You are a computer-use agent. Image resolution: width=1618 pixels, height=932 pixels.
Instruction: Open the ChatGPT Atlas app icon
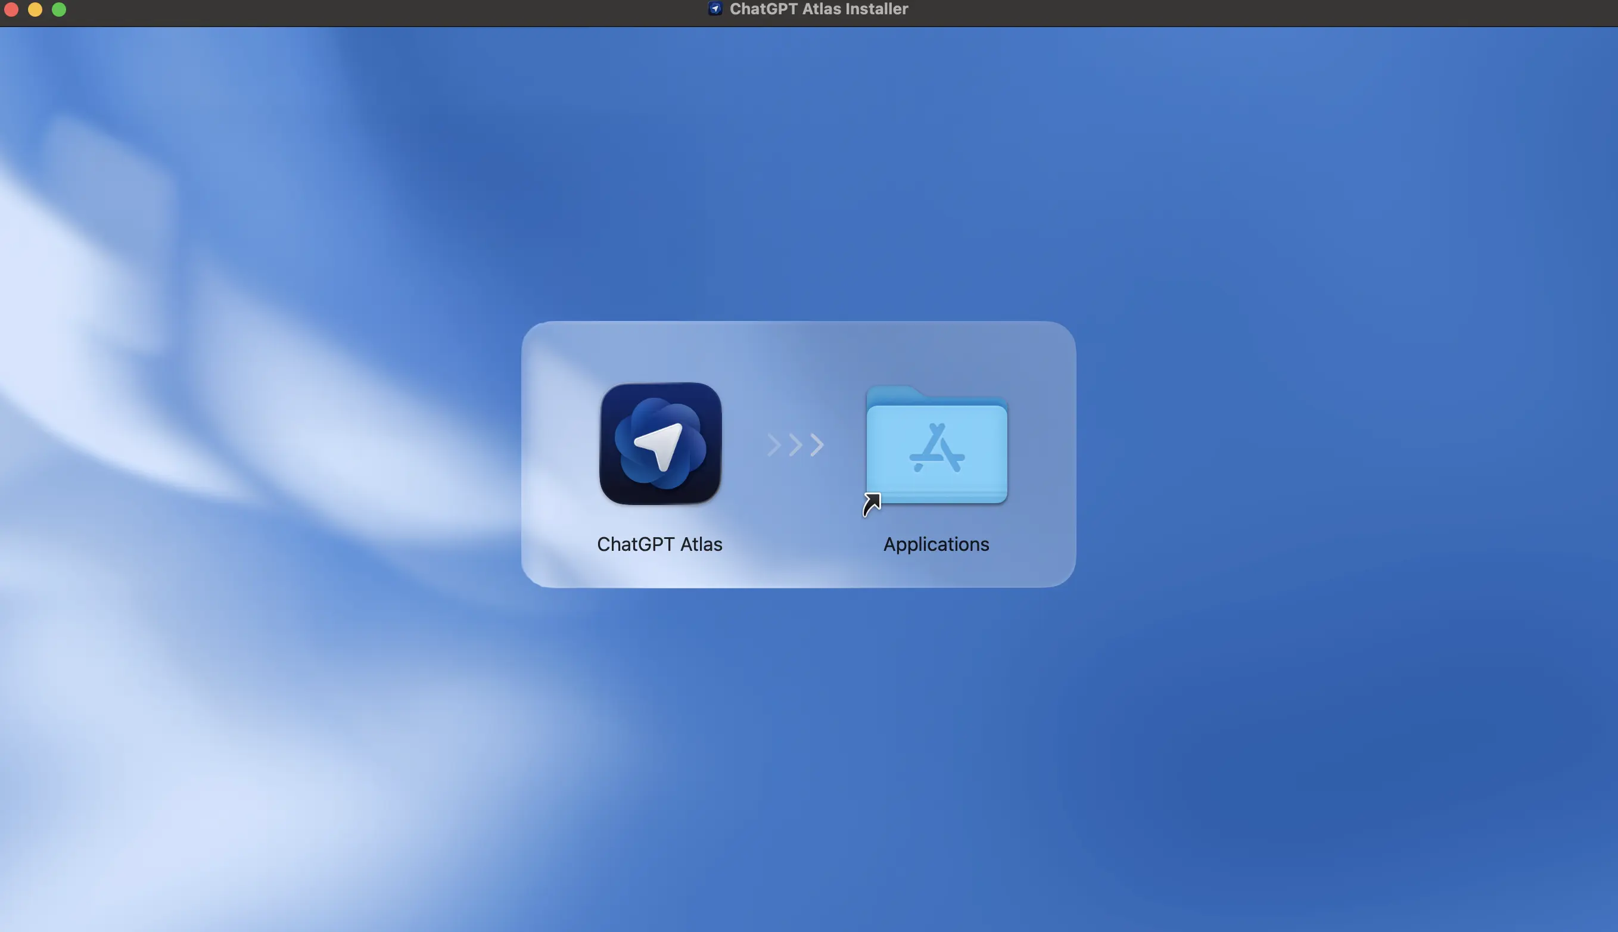pyautogui.click(x=660, y=444)
